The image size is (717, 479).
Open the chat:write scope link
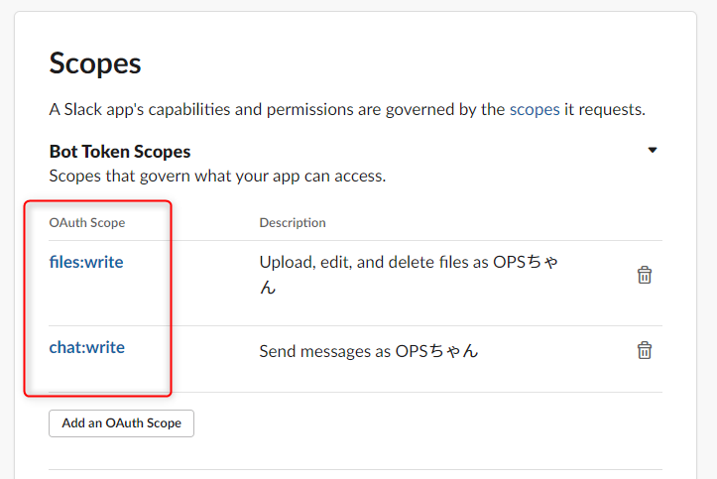(x=87, y=347)
